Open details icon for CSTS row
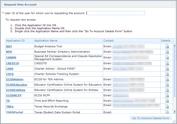 click(x=167, y=74)
